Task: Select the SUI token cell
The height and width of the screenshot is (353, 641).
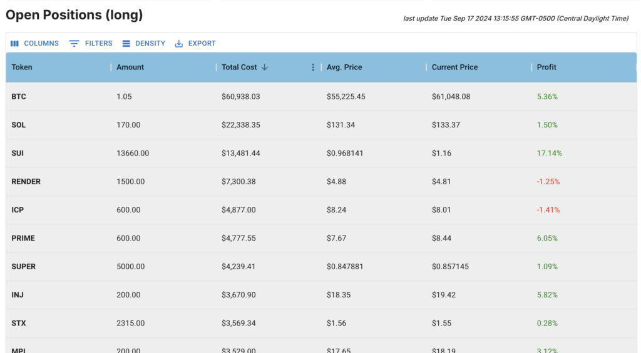Action: 58,153
